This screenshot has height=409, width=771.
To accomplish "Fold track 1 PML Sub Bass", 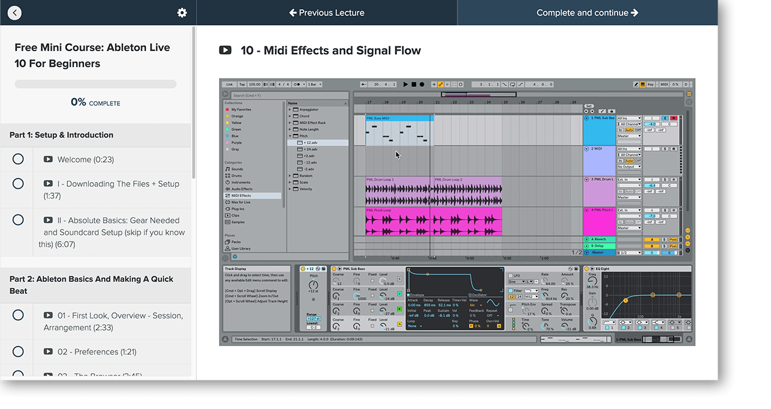I will [587, 118].
